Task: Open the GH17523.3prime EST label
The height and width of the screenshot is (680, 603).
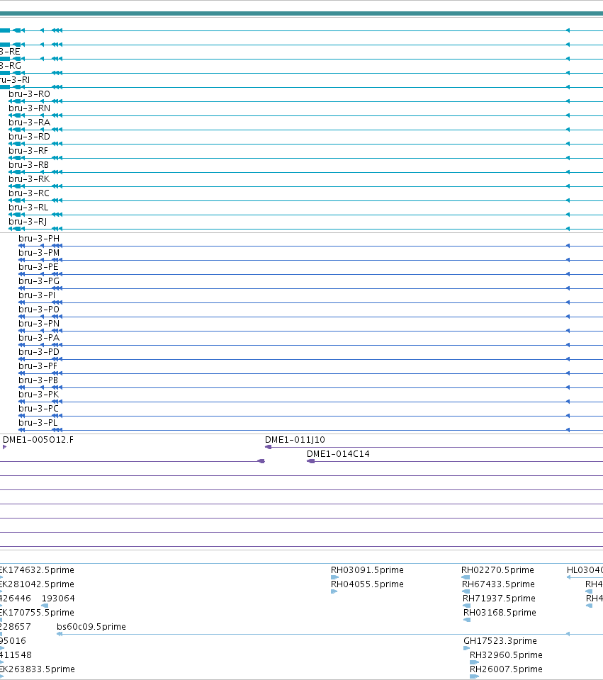Action: tap(500, 641)
